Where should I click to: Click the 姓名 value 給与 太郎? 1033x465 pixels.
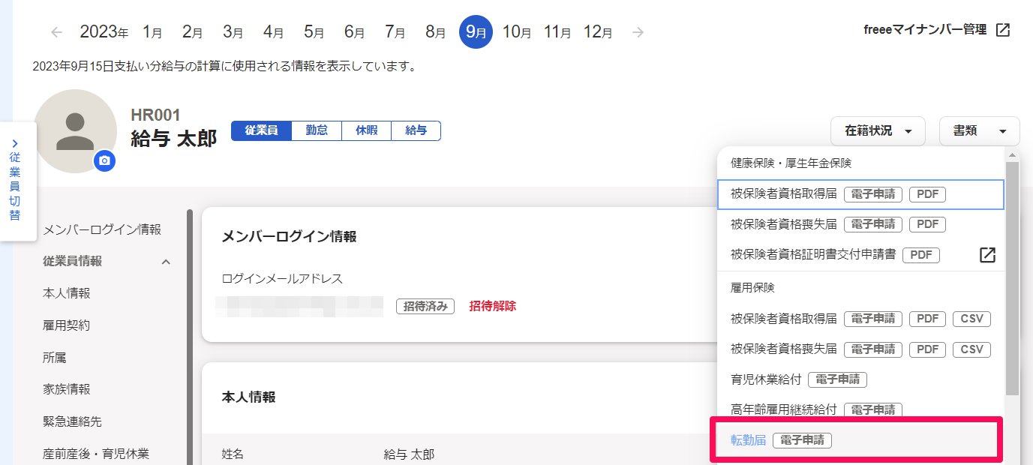click(409, 454)
